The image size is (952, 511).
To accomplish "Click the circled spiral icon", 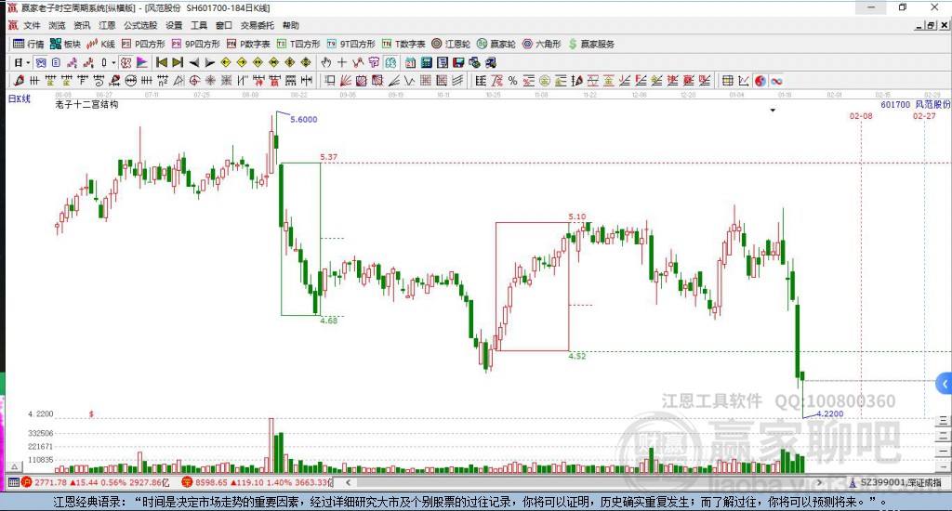I will (x=194, y=81).
